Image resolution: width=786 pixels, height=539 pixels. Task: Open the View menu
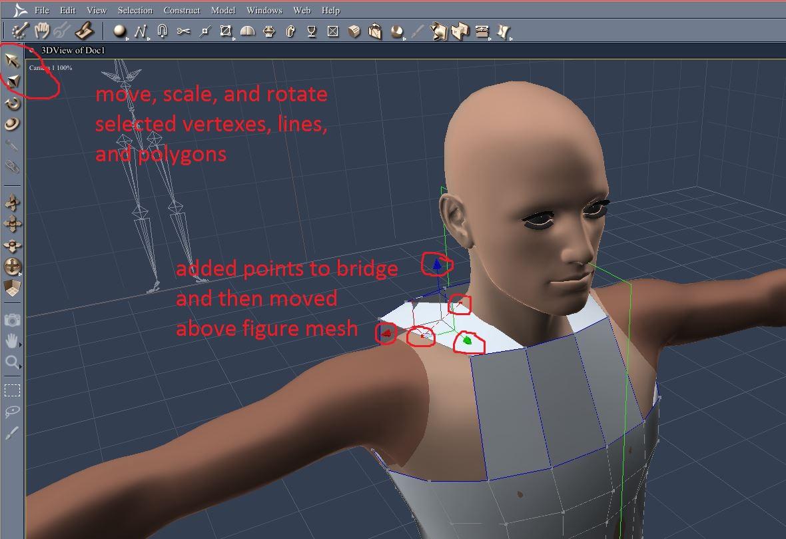pos(96,10)
